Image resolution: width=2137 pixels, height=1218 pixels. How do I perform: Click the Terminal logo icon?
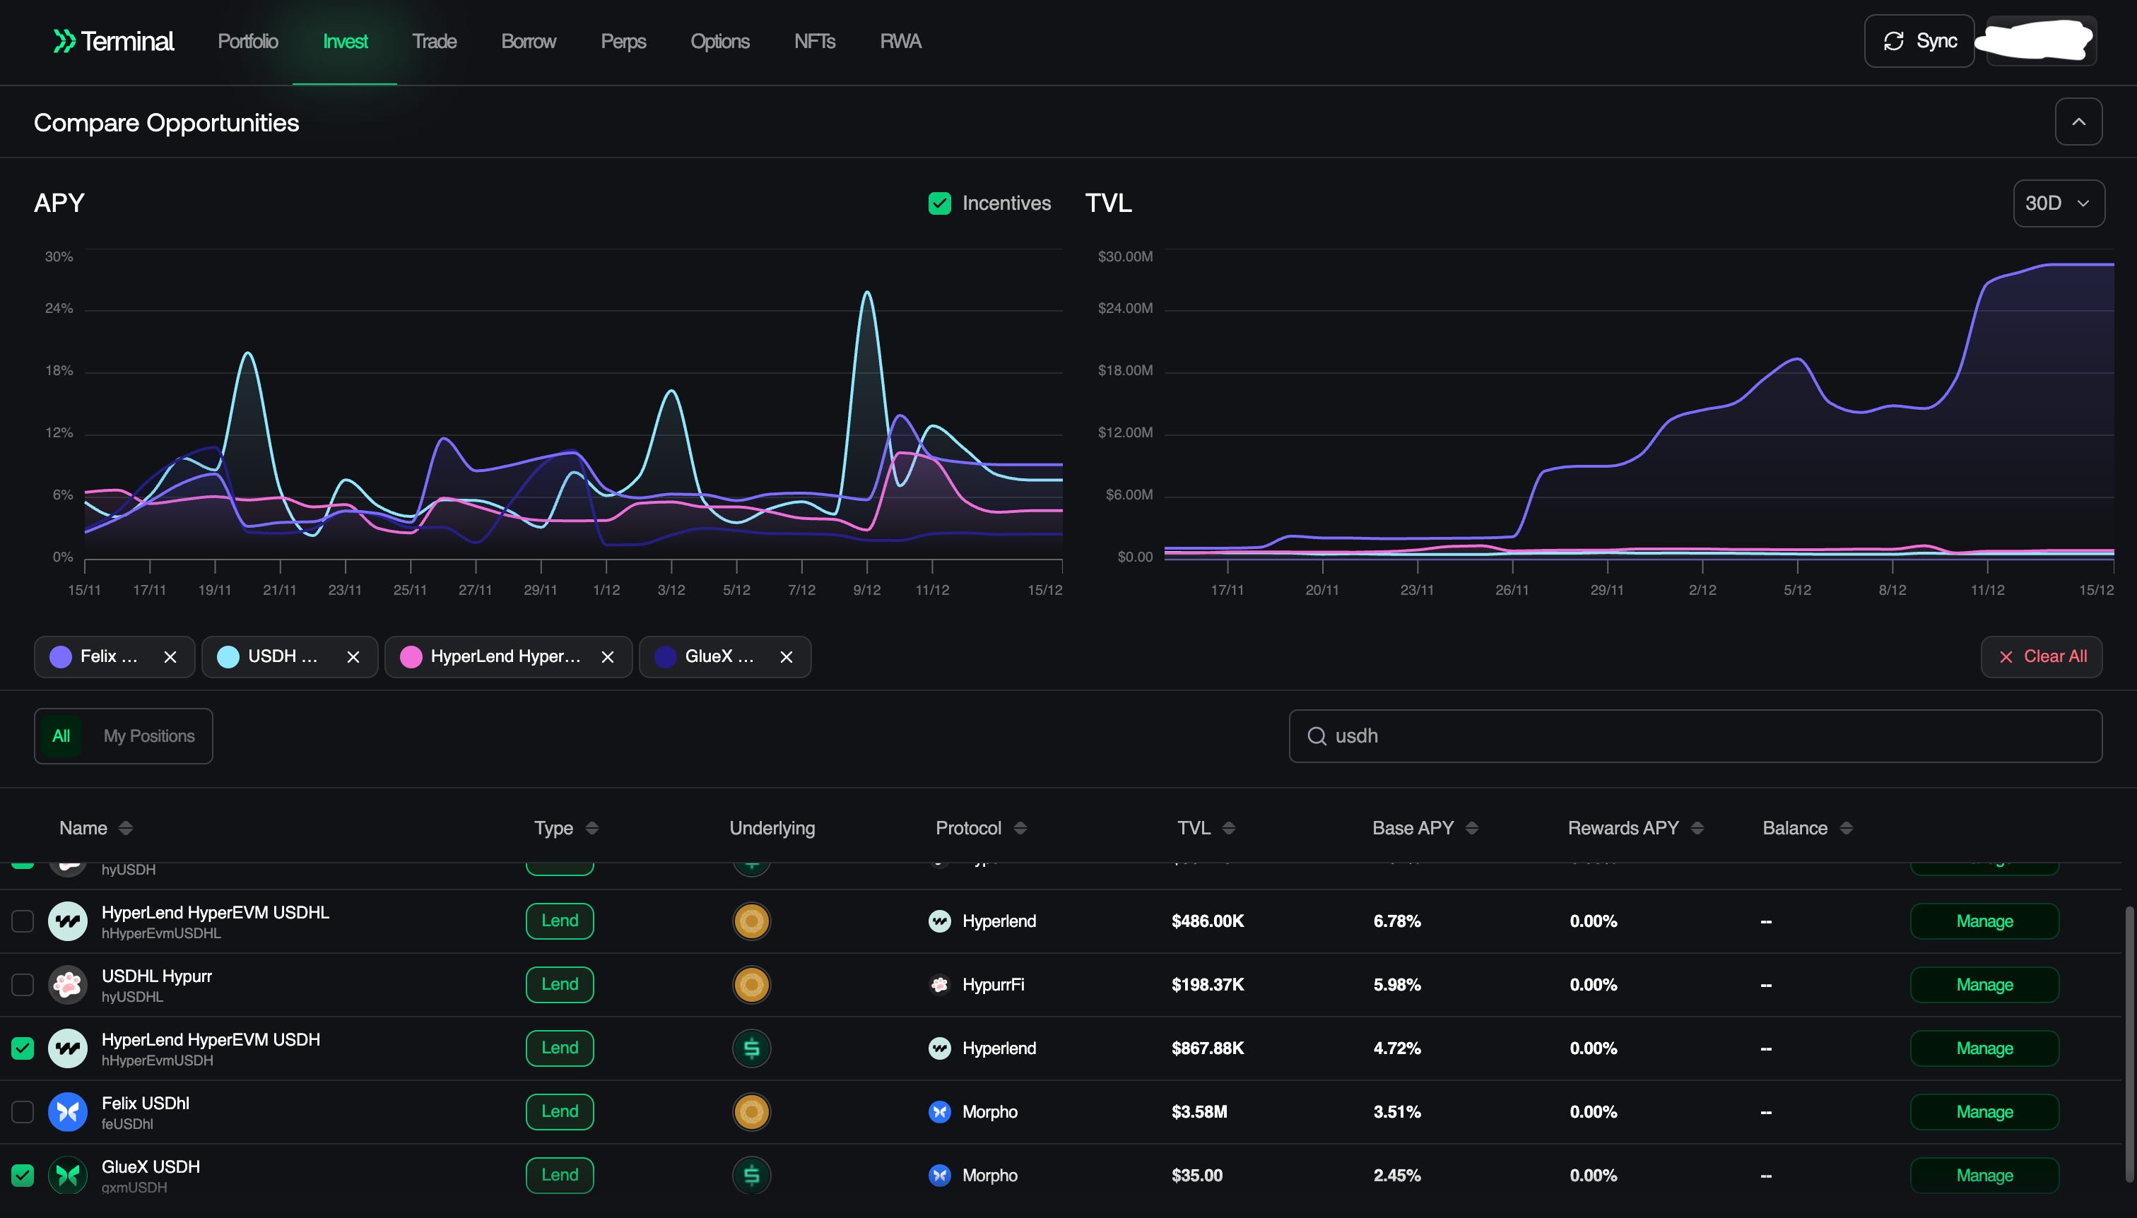pyautogui.click(x=64, y=41)
